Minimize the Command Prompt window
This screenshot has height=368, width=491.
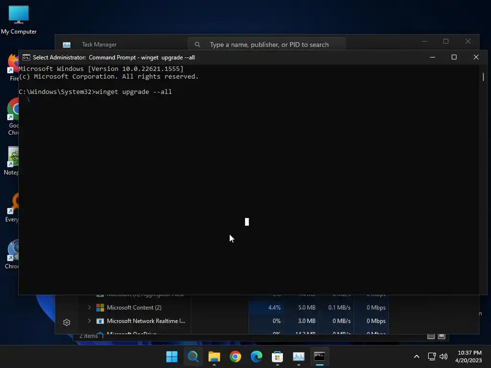click(433, 57)
